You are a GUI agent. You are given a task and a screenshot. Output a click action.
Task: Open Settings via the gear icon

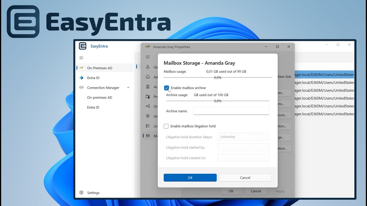(81, 193)
